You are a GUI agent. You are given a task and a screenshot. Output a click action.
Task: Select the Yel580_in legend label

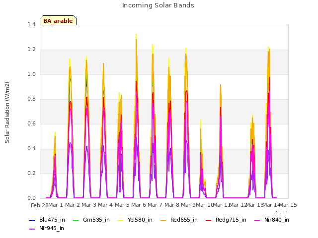pyautogui.click(x=140, y=220)
